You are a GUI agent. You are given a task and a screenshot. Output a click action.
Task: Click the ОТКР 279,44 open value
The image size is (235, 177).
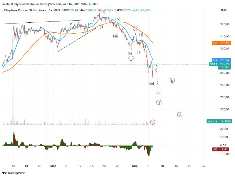click(70, 10)
